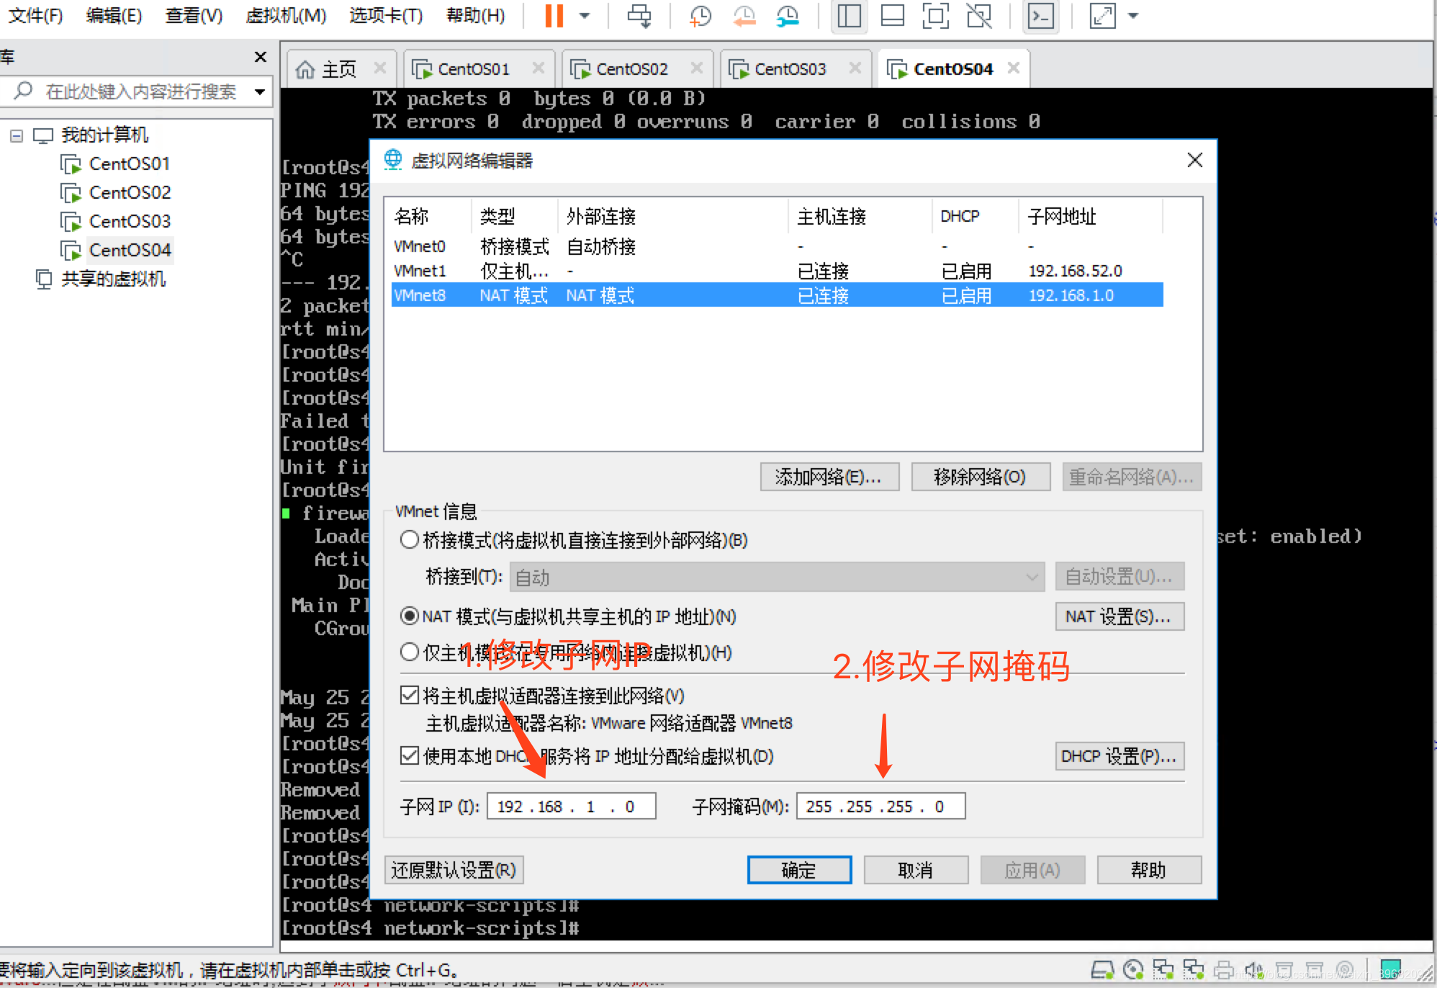Select host-only mode radio button
1437x988 pixels.
pos(410,652)
